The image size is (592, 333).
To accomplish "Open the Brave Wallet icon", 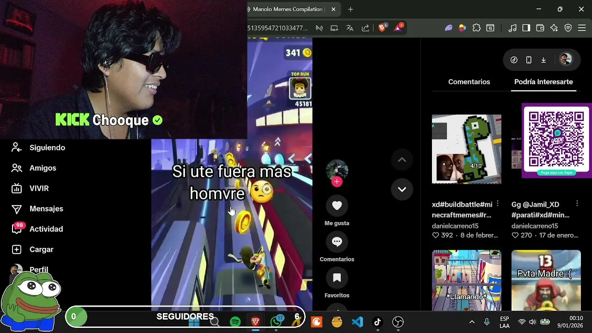I will tap(540, 28).
